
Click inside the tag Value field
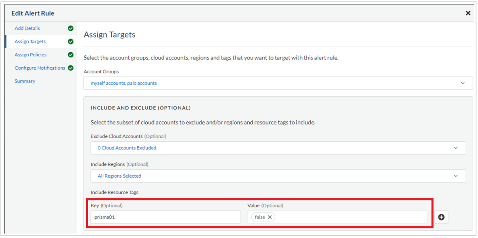point(348,217)
